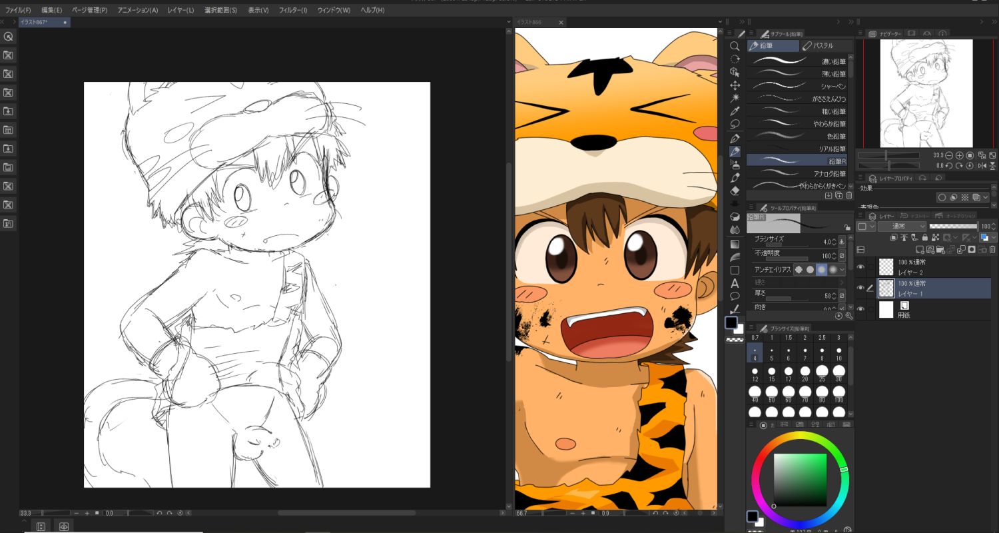Screen dimensions: 999x533
Task: Select the highlighted Pencil tool
Action: tap(735, 152)
